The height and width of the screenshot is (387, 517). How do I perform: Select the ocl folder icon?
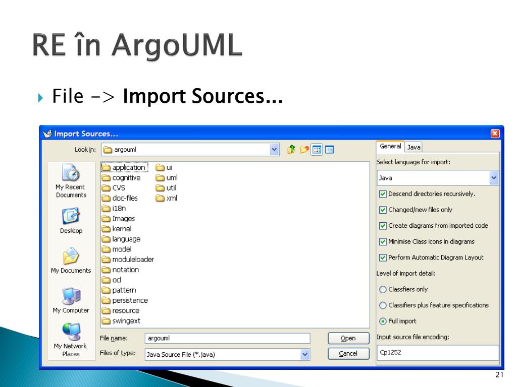[106, 280]
